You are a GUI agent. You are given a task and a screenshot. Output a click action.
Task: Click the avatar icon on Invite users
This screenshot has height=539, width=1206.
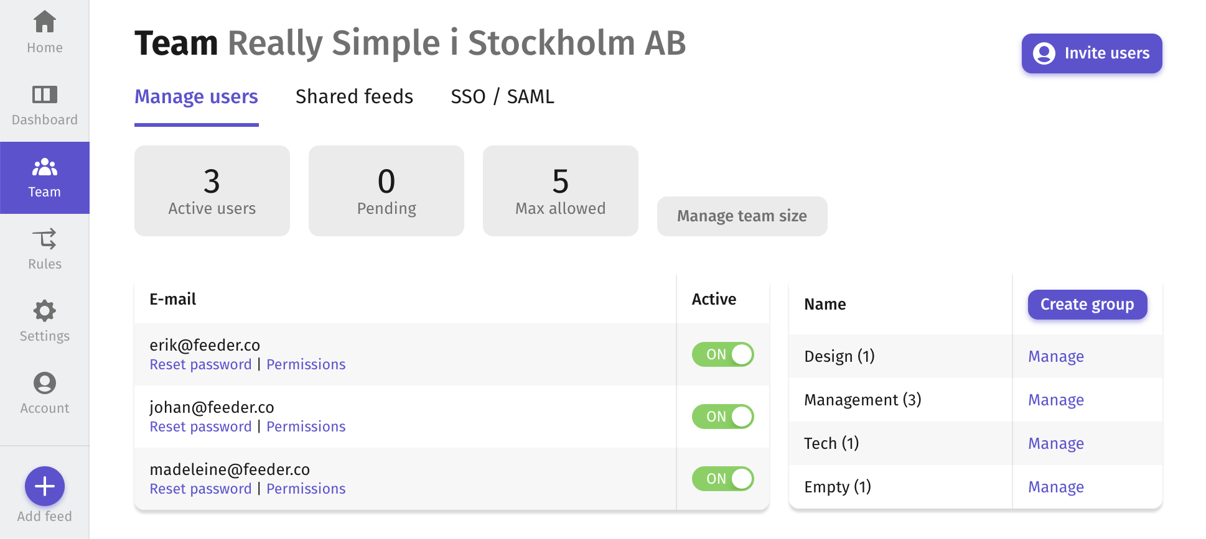pyautogui.click(x=1044, y=53)
